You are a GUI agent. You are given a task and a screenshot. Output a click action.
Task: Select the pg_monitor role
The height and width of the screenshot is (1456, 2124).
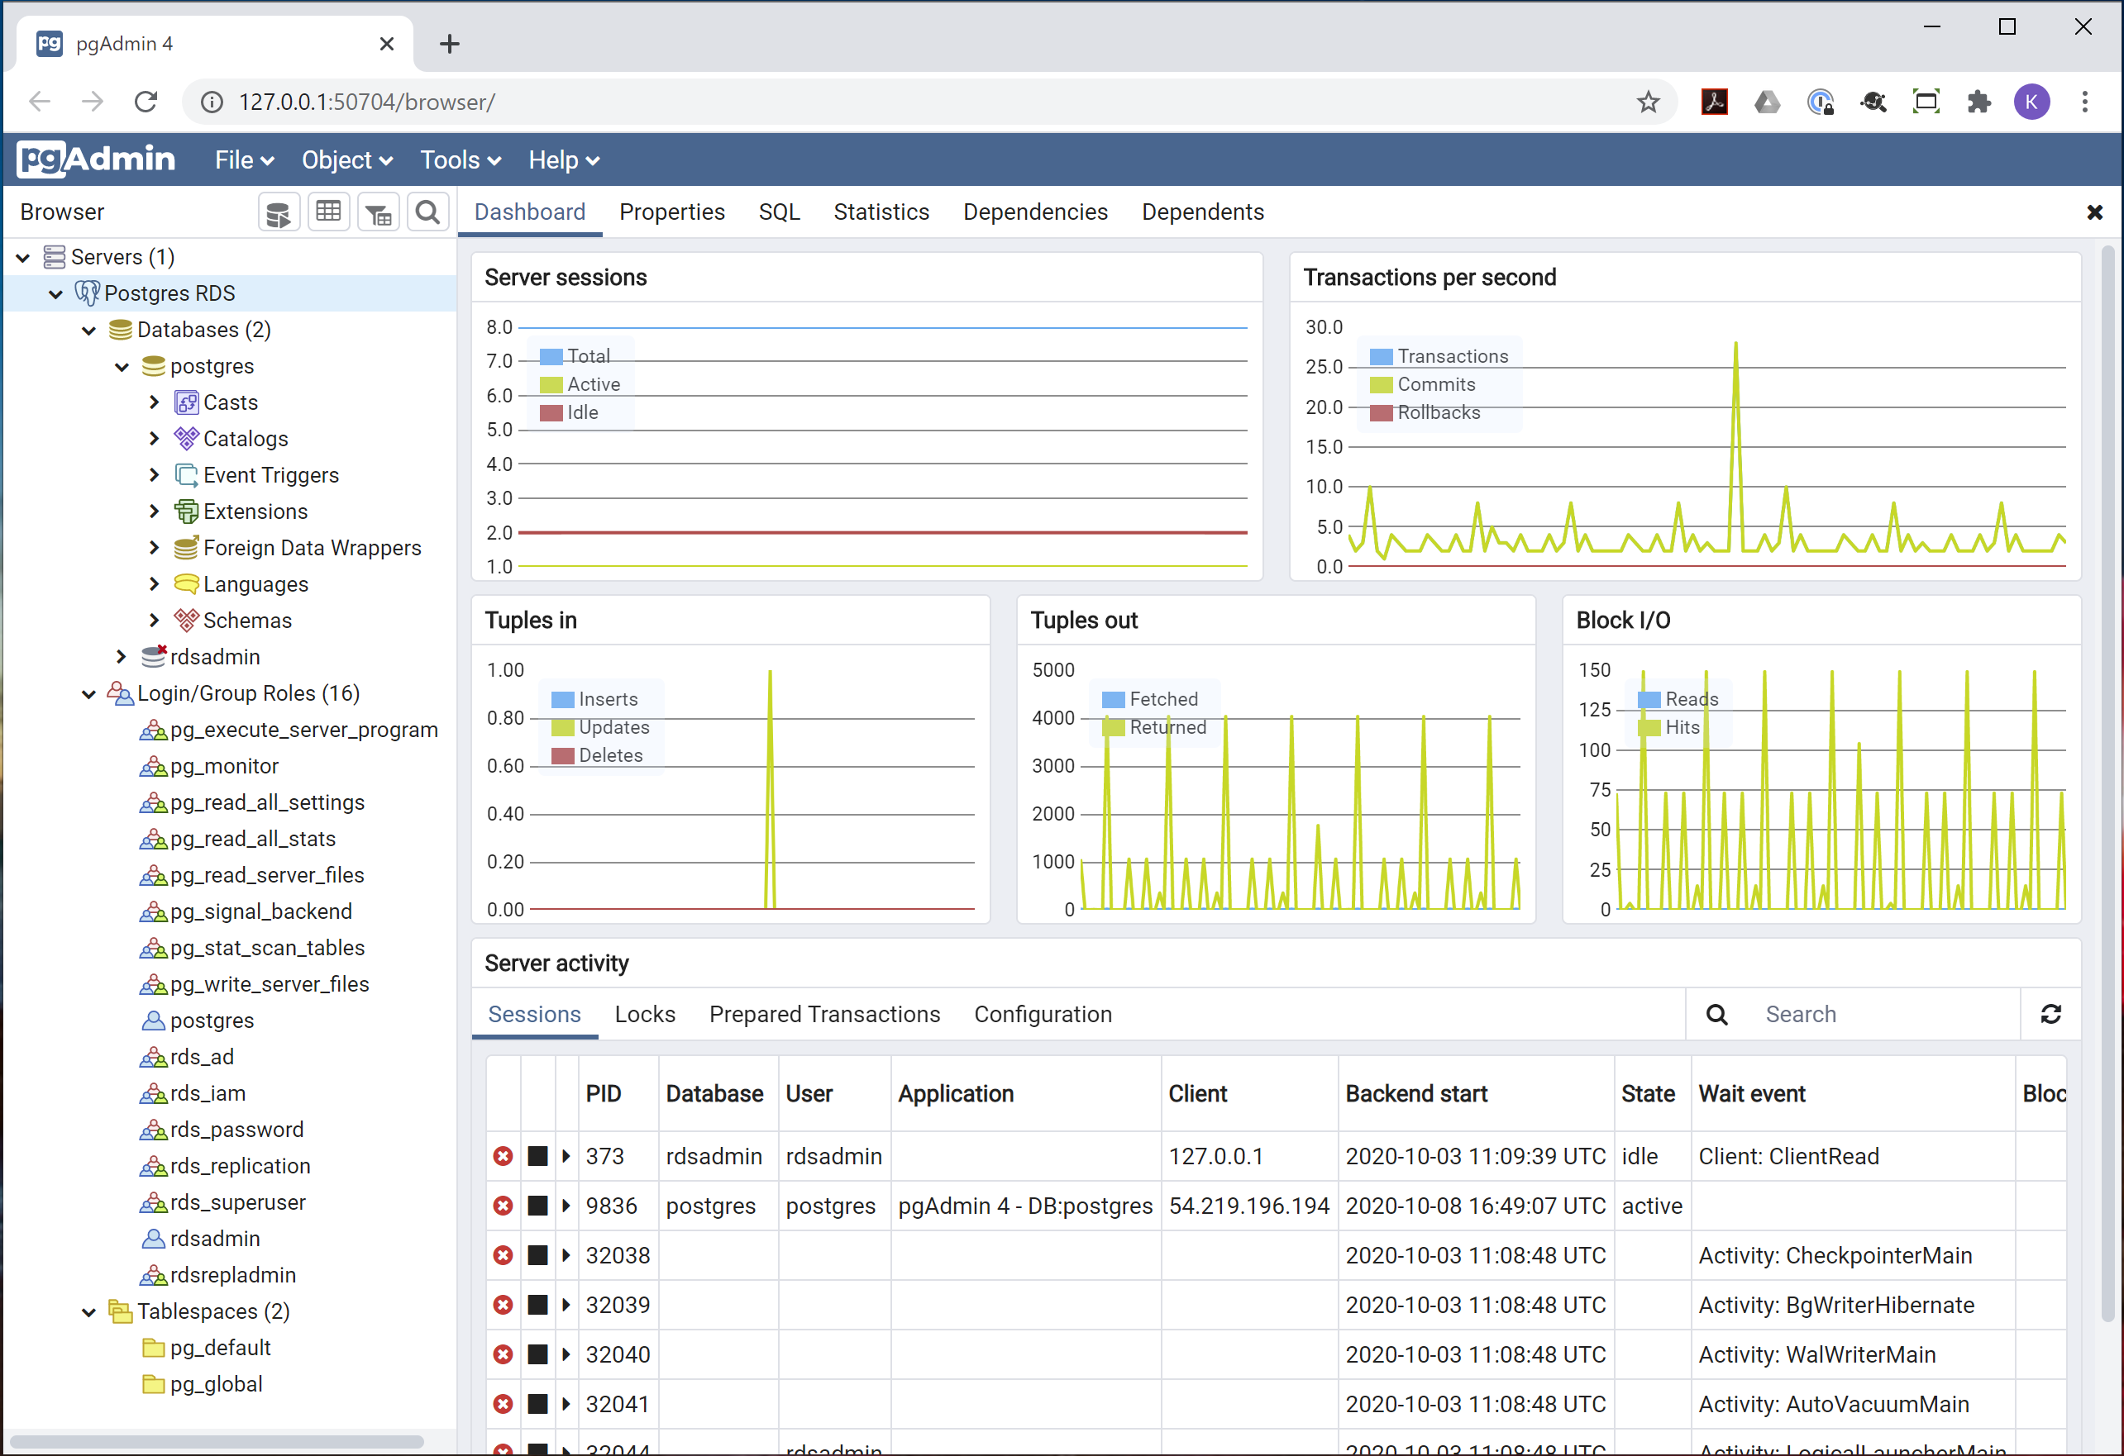(224, 766)
